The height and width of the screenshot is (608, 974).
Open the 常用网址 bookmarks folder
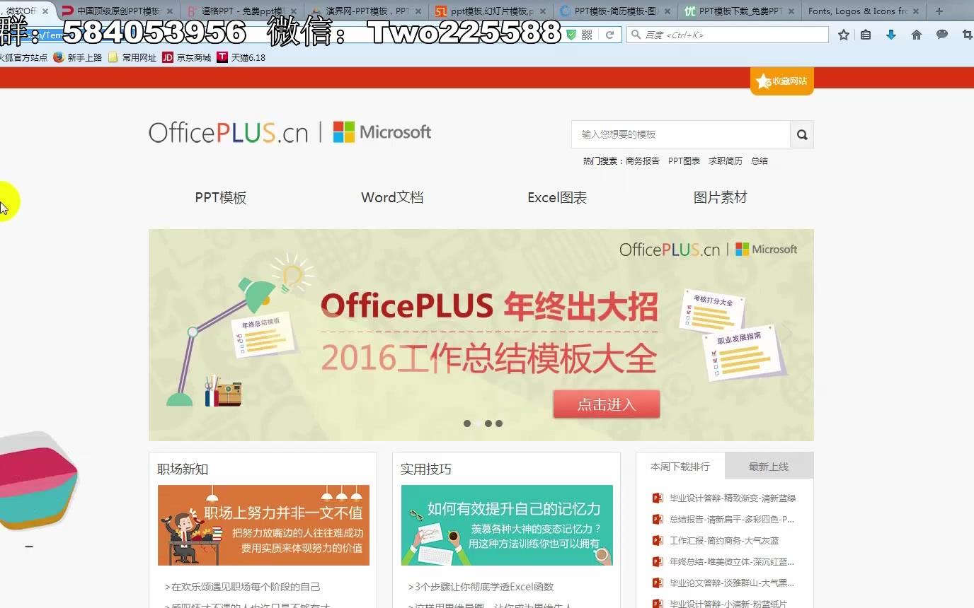click(132, 57)
